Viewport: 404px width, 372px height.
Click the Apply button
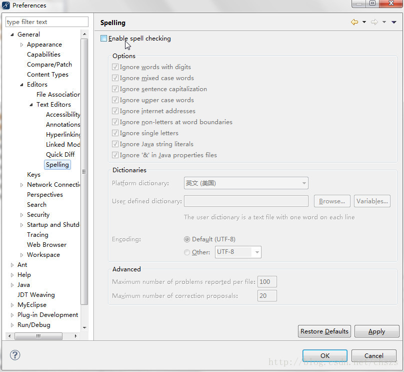tap(376, 331)
